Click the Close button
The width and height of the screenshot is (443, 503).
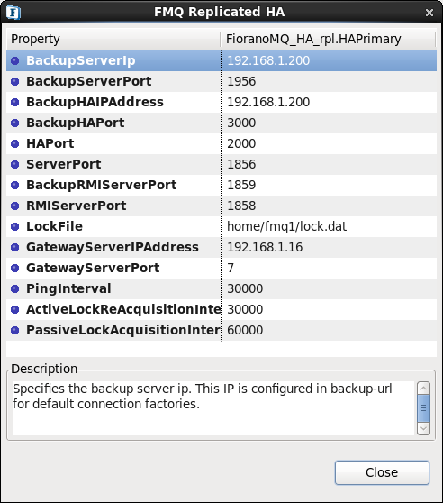point(382,472)
